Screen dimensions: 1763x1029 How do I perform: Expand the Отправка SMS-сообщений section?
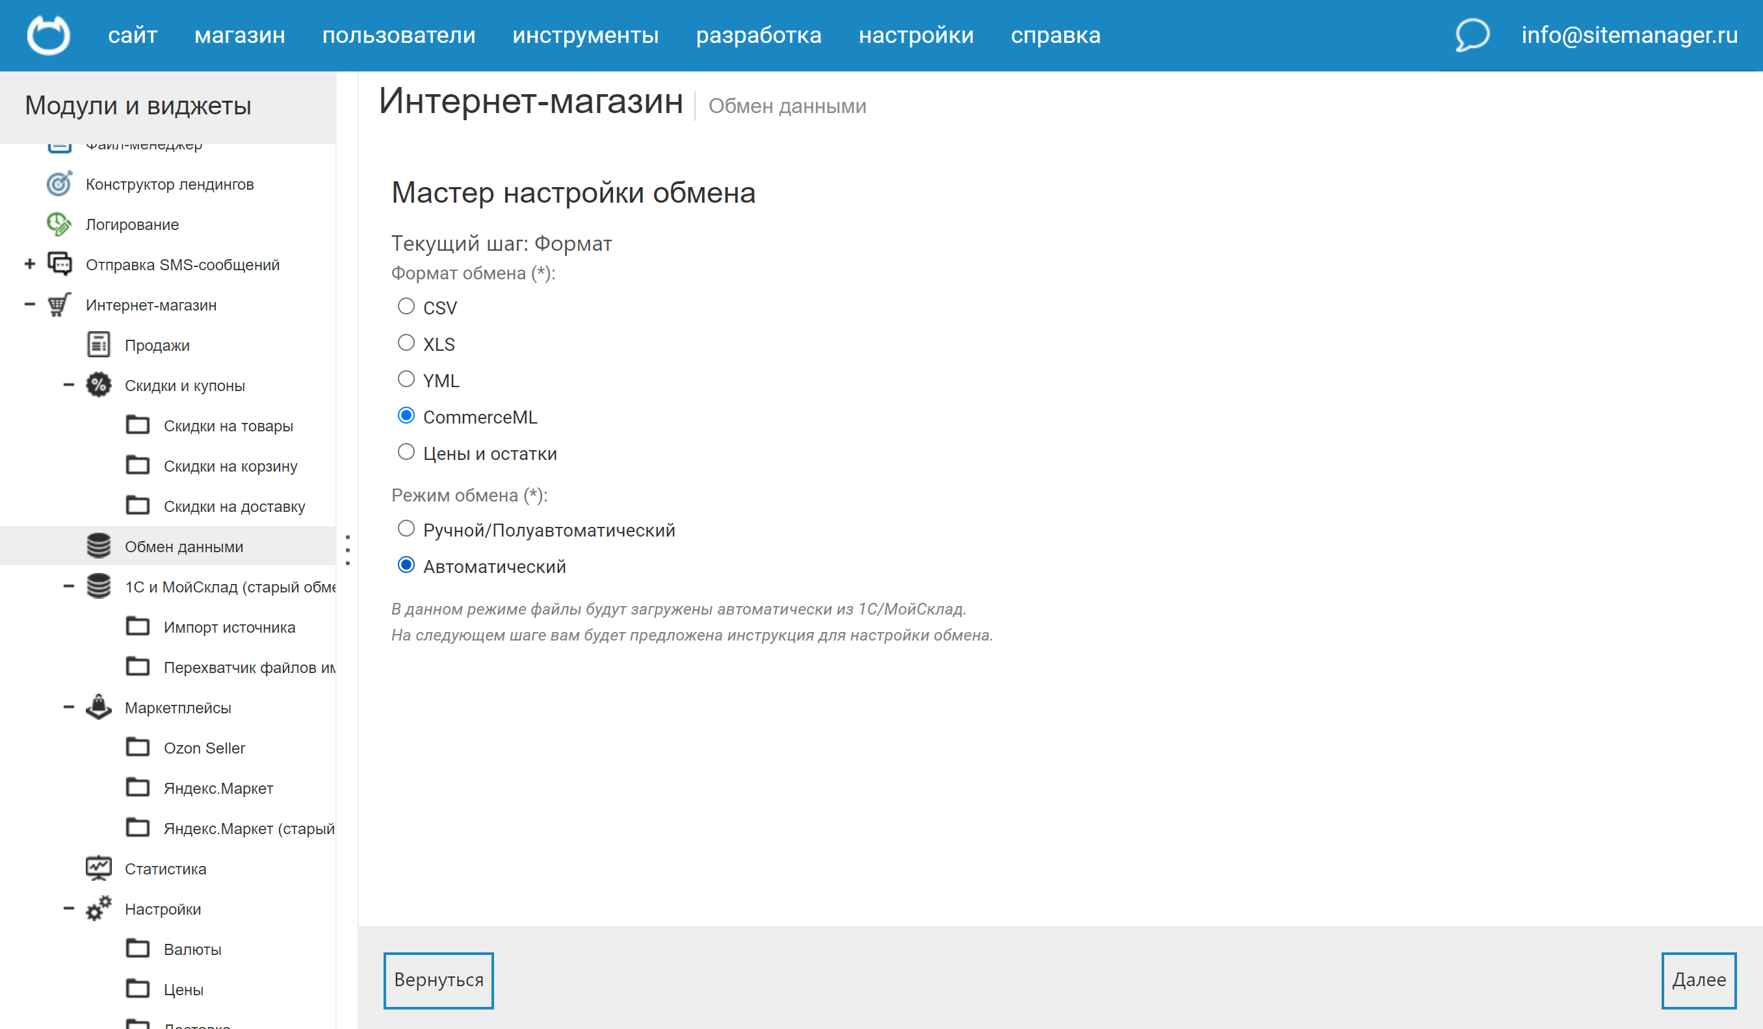click(x=29, y=264)
